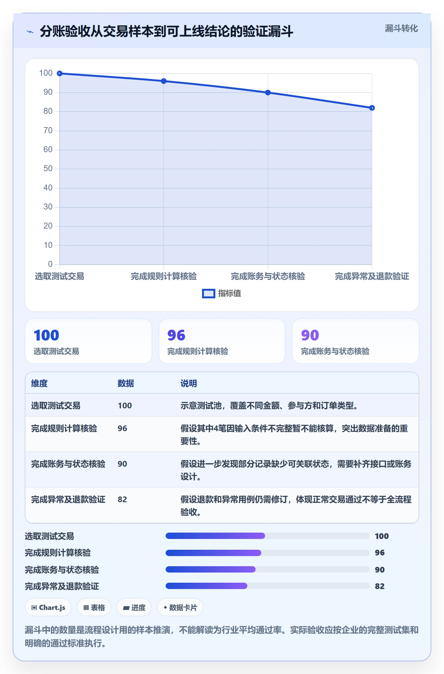Click the card title 分账验收从交易样本到可上线结论的验证漏斗
Viewport: 444px width, 674px height.
point(166,31)
